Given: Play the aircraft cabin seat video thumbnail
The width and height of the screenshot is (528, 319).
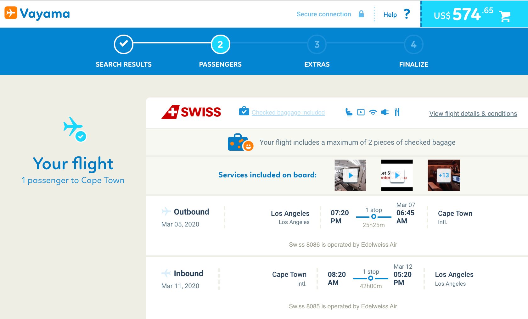Looking at the screenshot, I should pos(350,175).
